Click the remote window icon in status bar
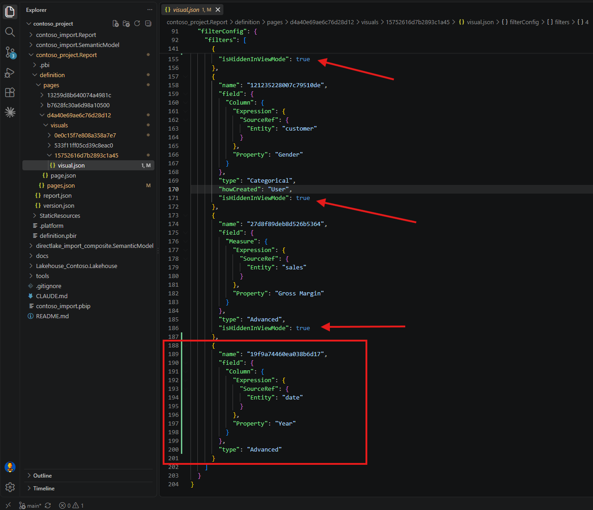The image size is (593, 510). pyautogui.click(x=8, y=505)
